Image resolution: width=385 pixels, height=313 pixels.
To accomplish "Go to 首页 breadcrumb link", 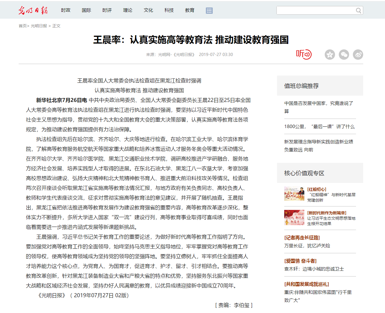I will tap(23, 26).
